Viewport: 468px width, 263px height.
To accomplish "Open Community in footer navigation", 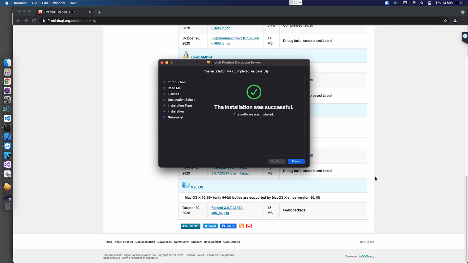I will [181, 242].
